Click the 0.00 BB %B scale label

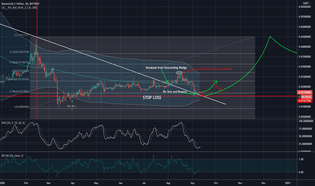301,172
